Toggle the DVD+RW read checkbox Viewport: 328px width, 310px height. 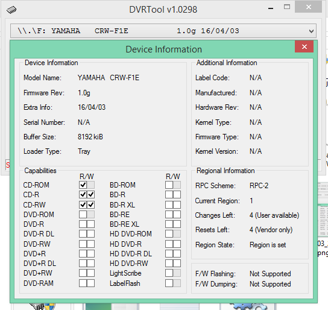coord(83,273)
